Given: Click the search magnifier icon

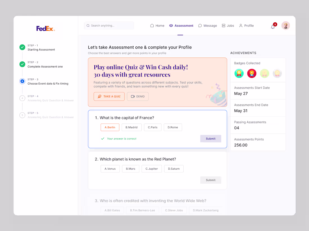Looking at the screenshot, I should click(88, 25).
